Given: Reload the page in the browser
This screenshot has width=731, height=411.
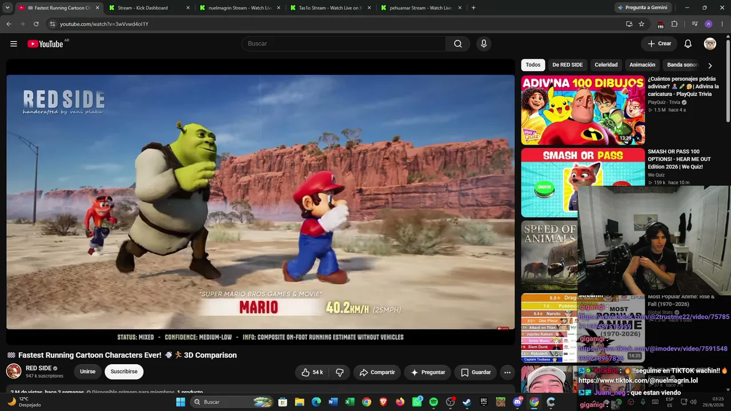Looking at the screenshot, I should (36, 24).
